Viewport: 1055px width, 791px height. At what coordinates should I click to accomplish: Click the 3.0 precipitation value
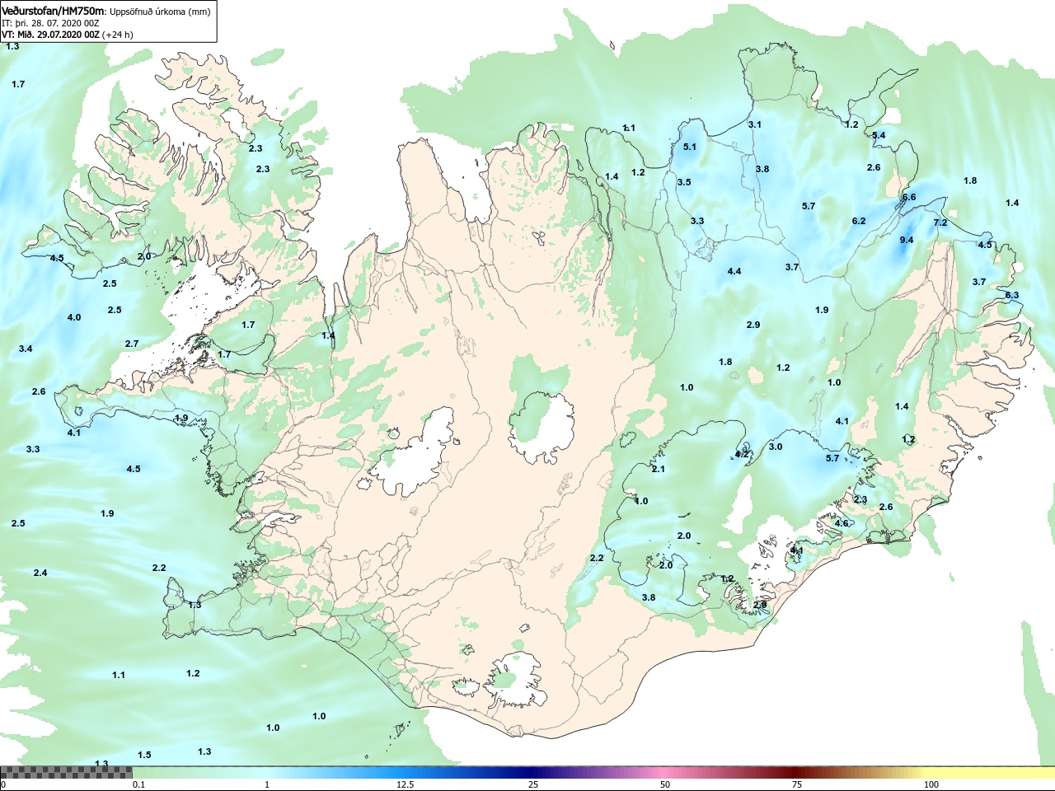[x=776, y=447]
